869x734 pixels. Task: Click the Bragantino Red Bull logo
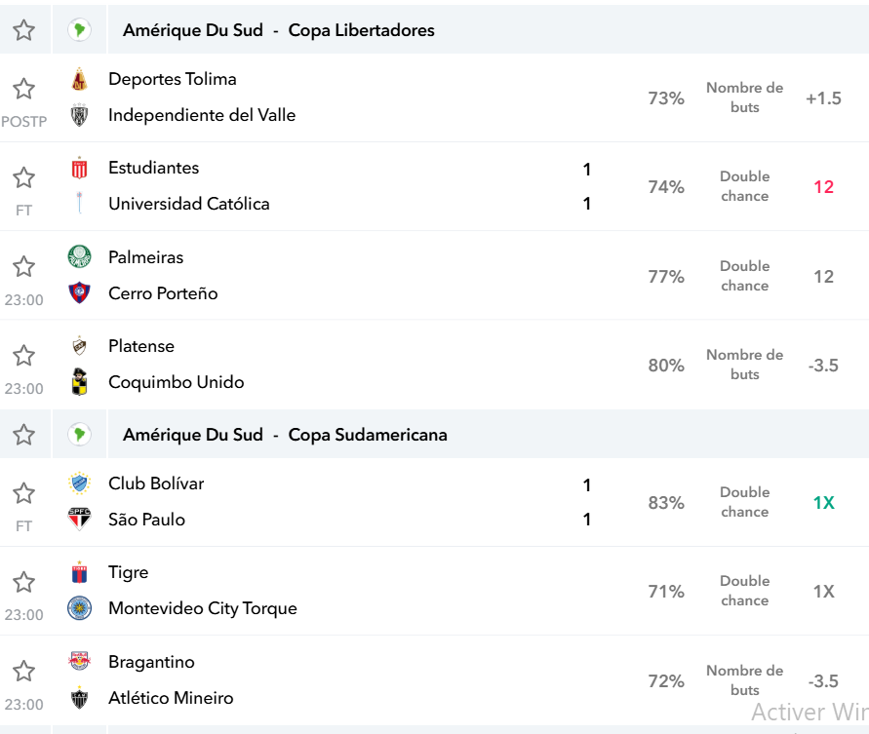point(79,661)
